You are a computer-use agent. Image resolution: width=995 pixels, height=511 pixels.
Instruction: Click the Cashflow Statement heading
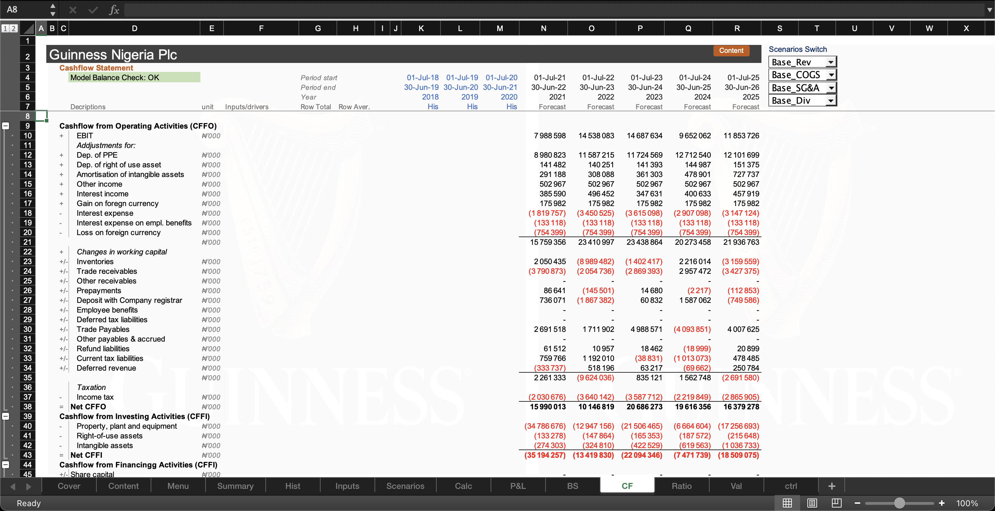pyautogui.click(x=96, y=68)
